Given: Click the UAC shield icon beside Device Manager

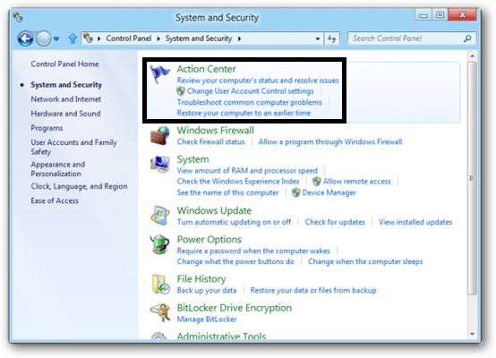Looking at the screenshot, I should (295, 192).
